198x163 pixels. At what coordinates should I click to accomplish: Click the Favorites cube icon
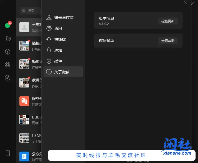pyautogui.click(x=8, y=52)
